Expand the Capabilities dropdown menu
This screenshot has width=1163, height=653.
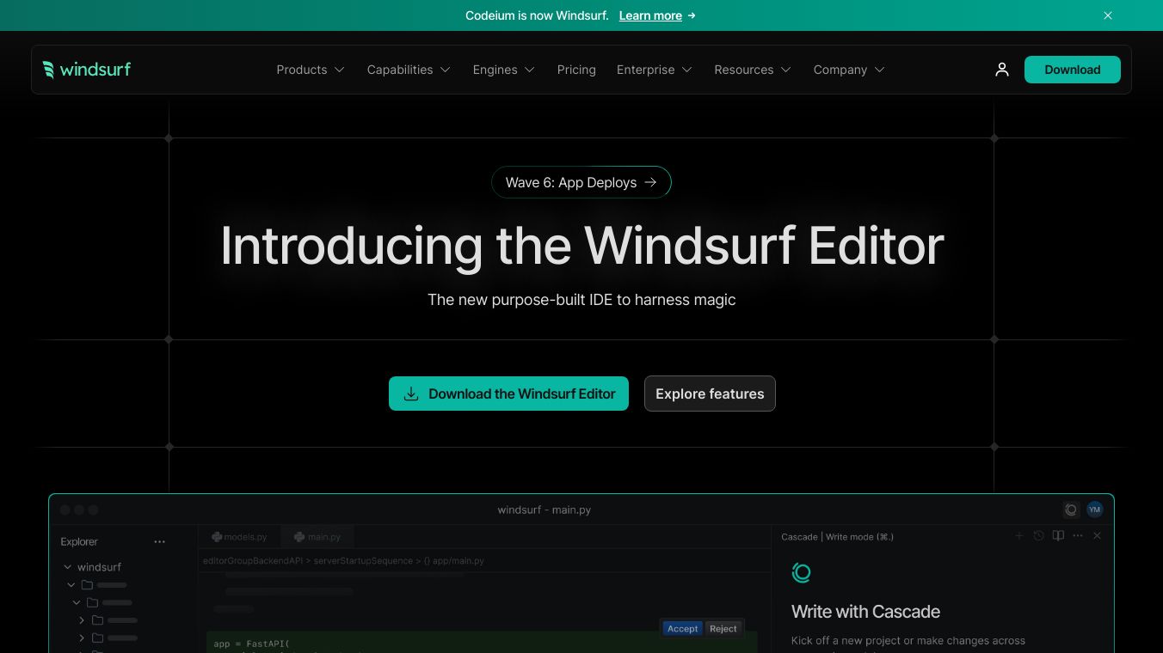[408, 70]
